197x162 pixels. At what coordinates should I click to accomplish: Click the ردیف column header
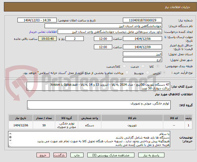pos(188,118)
